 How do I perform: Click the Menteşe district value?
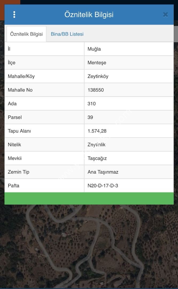97,63
